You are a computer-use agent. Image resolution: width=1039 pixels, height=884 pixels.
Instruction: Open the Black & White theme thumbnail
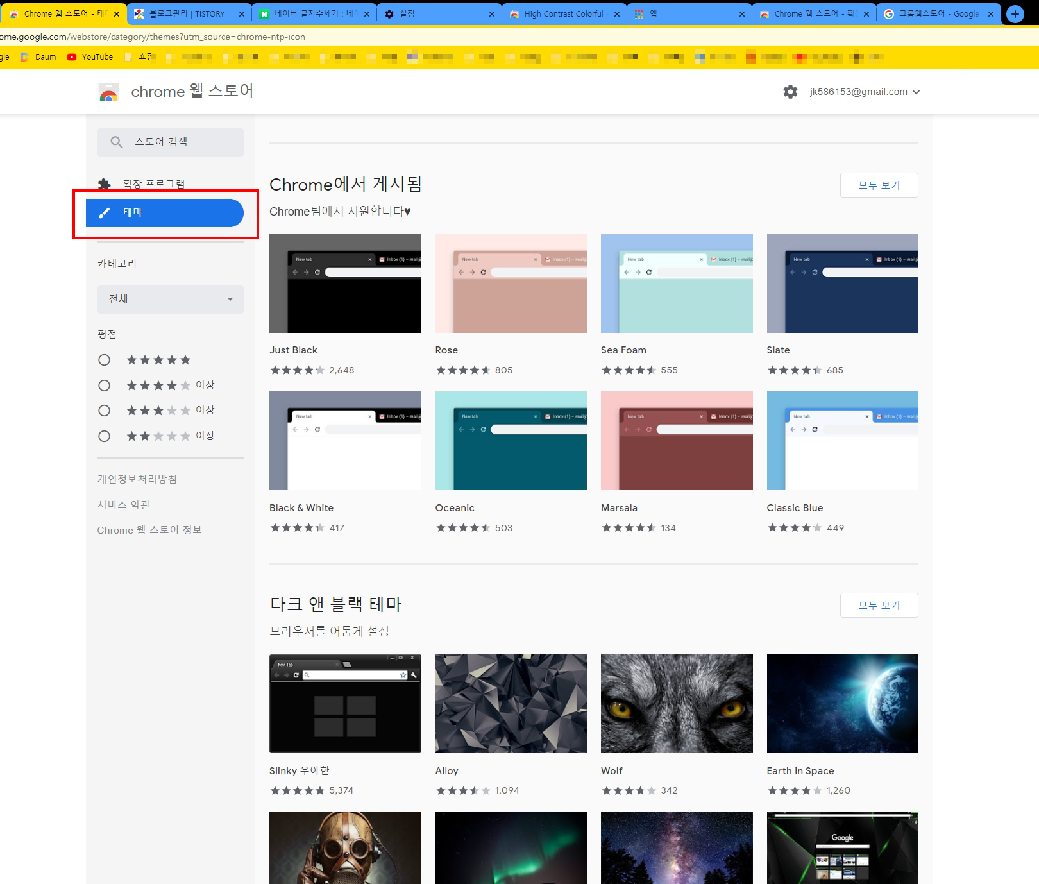[x=345, y=441]
